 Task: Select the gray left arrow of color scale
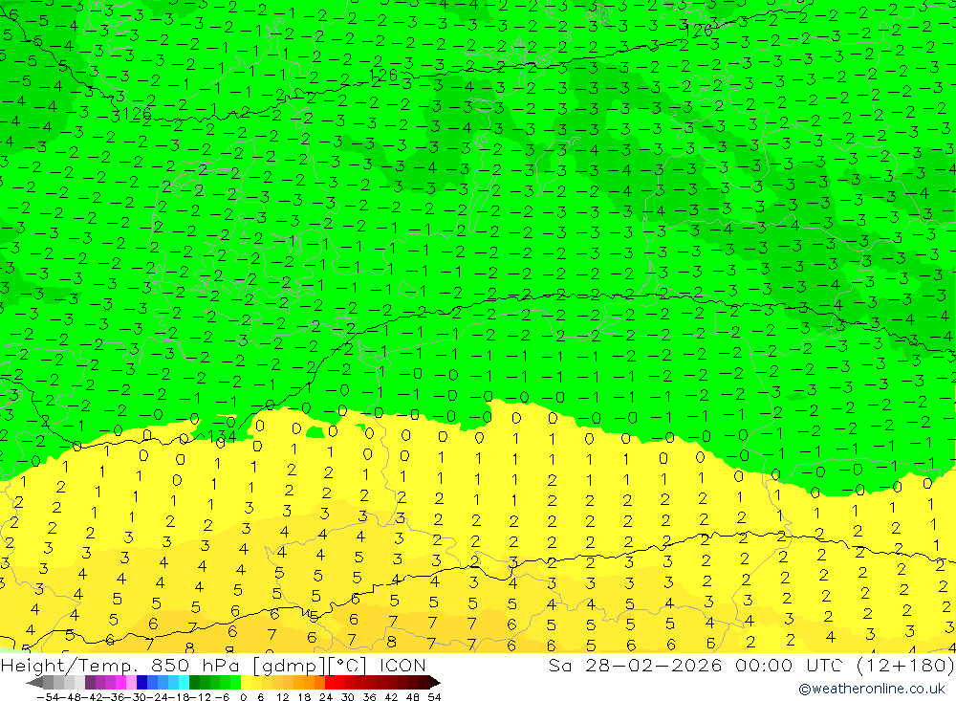(34, 682)
